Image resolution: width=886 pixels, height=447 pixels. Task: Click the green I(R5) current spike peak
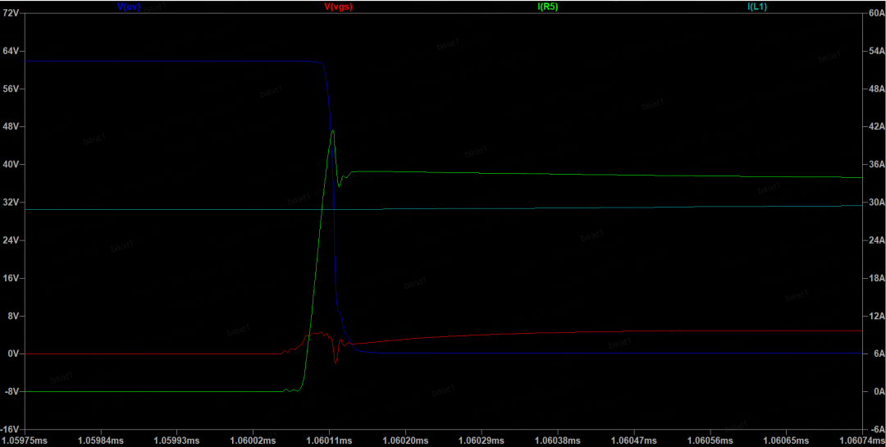coord(333,131)
